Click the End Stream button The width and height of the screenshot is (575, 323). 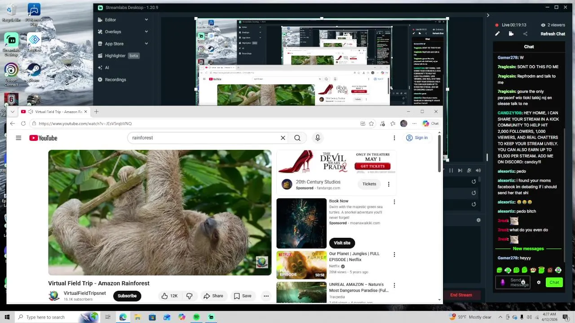(x=461, y=295)
